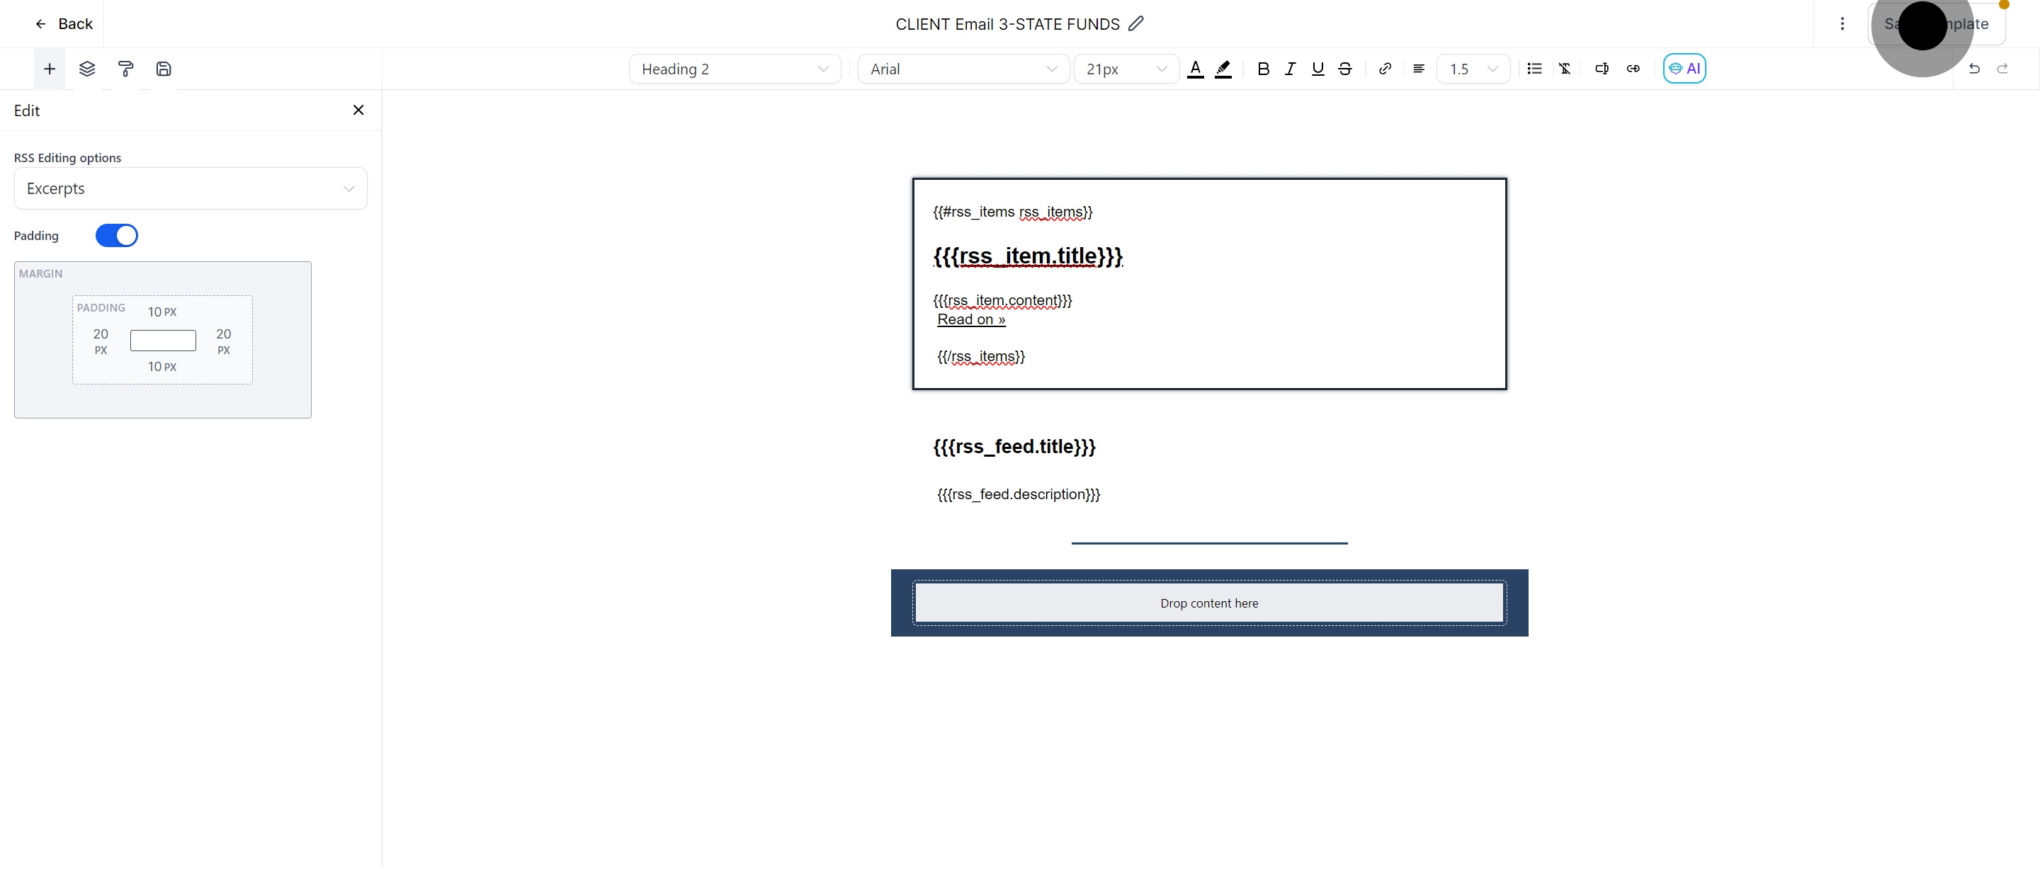This screenshot has height=878, width=2040.
Task: Insert a hyperlink with link icon
Action: pyautogui.click(x=1384, y=69)
